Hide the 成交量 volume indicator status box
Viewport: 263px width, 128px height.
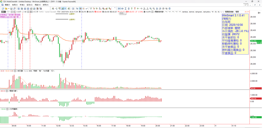(15, 71)
